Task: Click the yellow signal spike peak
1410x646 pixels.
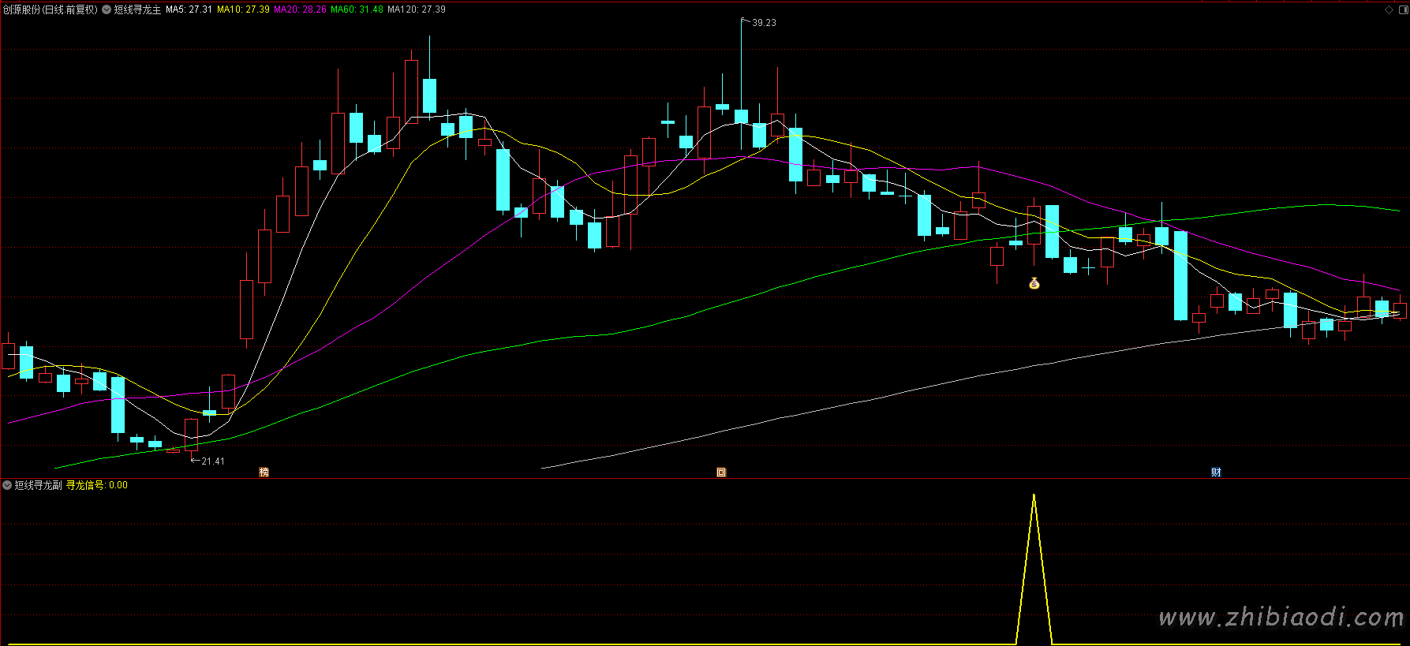Action: click(1034, 495)
